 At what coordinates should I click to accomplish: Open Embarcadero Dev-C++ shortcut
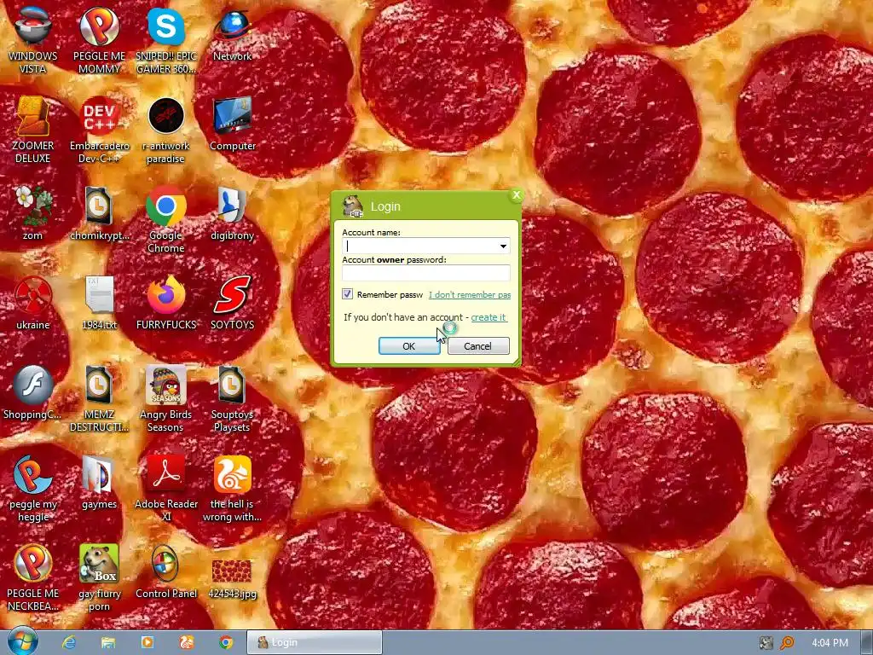(x=99, y=130)
